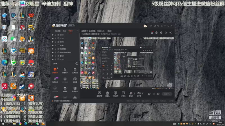Open the 类型 mode selector pill
225x126 pixels.
pos(71,26)
